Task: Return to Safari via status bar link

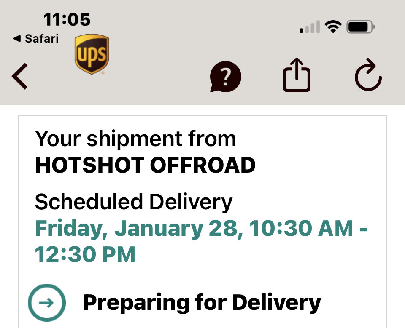Action: [x=36, y=39]
